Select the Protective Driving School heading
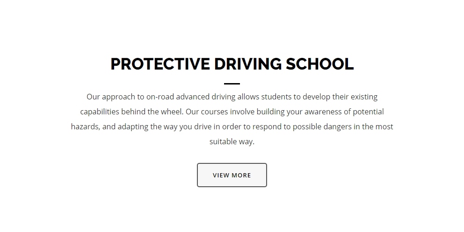Screen dimensions: 464x232 point(232,64)
